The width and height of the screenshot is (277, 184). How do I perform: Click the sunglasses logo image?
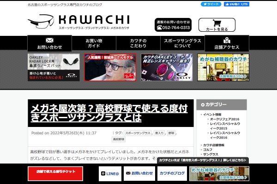pyautogui.click(x=41, y=22)
